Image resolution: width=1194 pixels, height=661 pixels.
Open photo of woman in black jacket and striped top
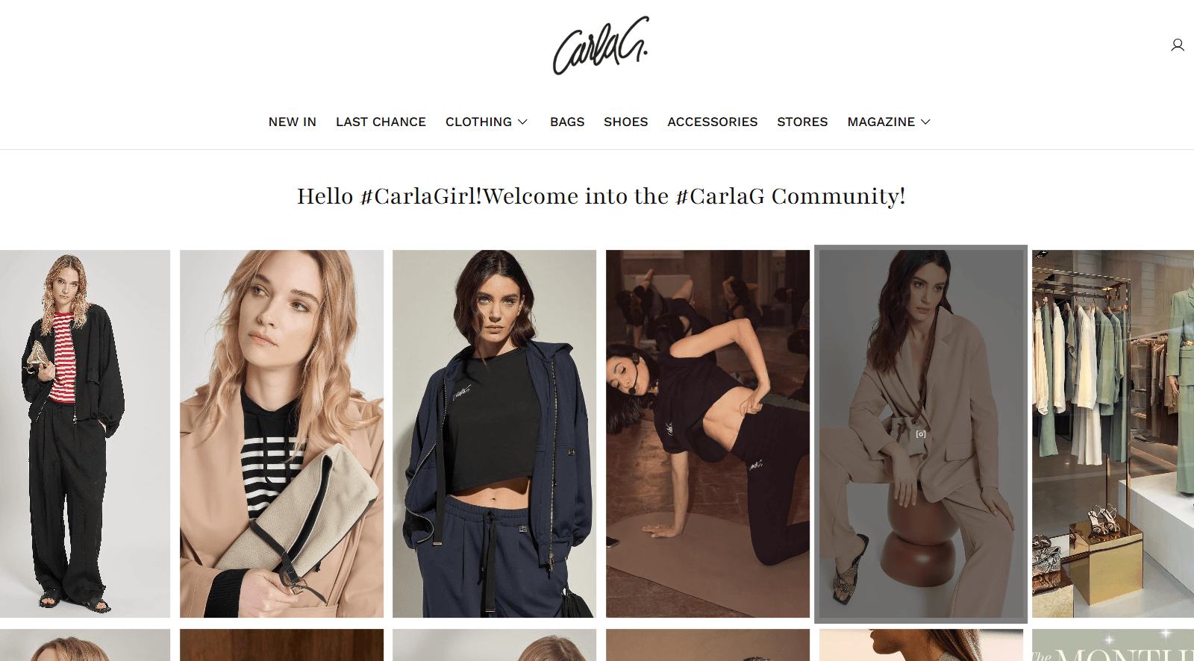pos(85,433)
